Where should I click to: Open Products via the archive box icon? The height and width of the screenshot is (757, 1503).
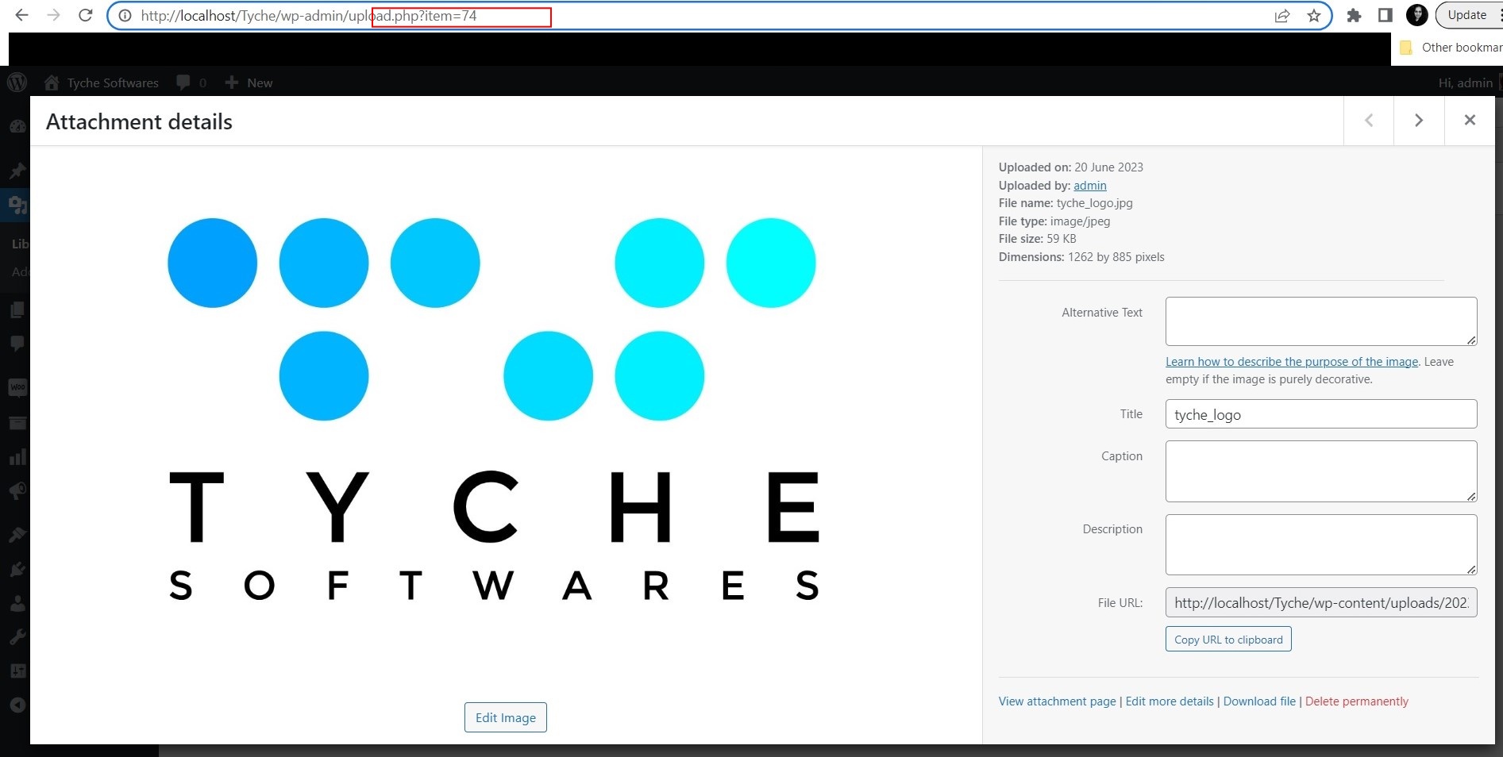(17, 423)
